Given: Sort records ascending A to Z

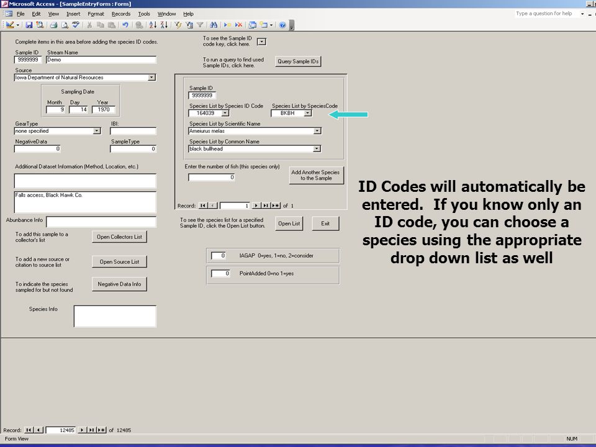Looking at the screenshot, I should pos(153,25).
